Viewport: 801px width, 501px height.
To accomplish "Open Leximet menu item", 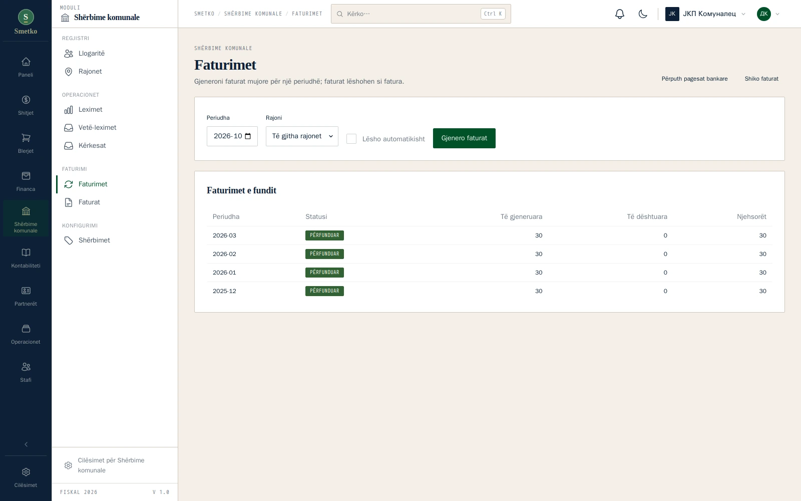I will (115, 110).
